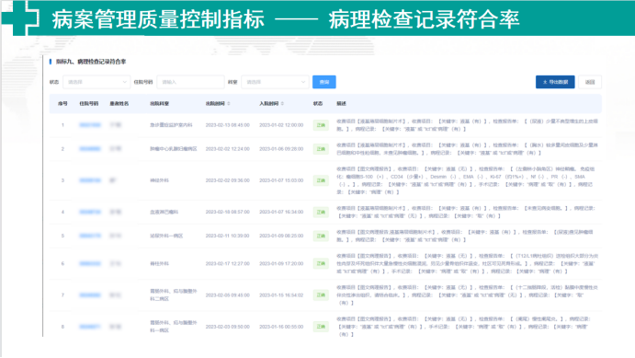635x358 pixels.
Task: Click 正确 status tag in row 8
Action: coord(321,327)
